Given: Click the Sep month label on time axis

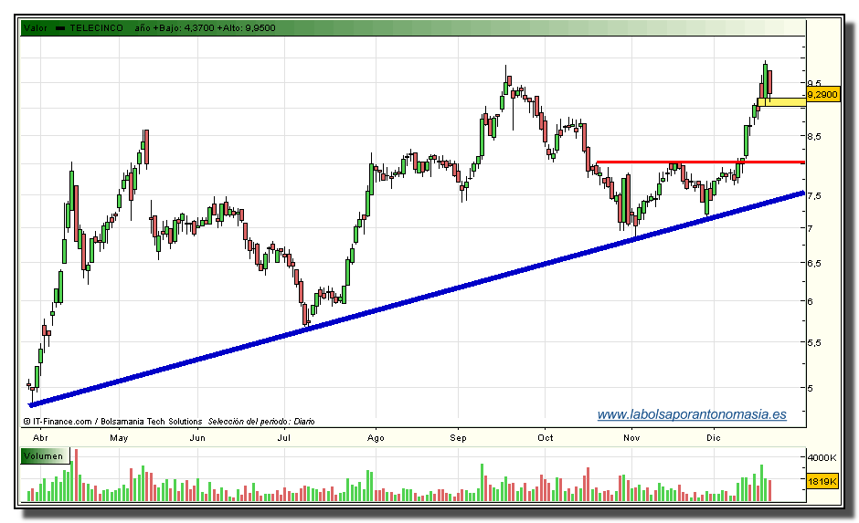Looking at the screenshot, I should point(461,438).
